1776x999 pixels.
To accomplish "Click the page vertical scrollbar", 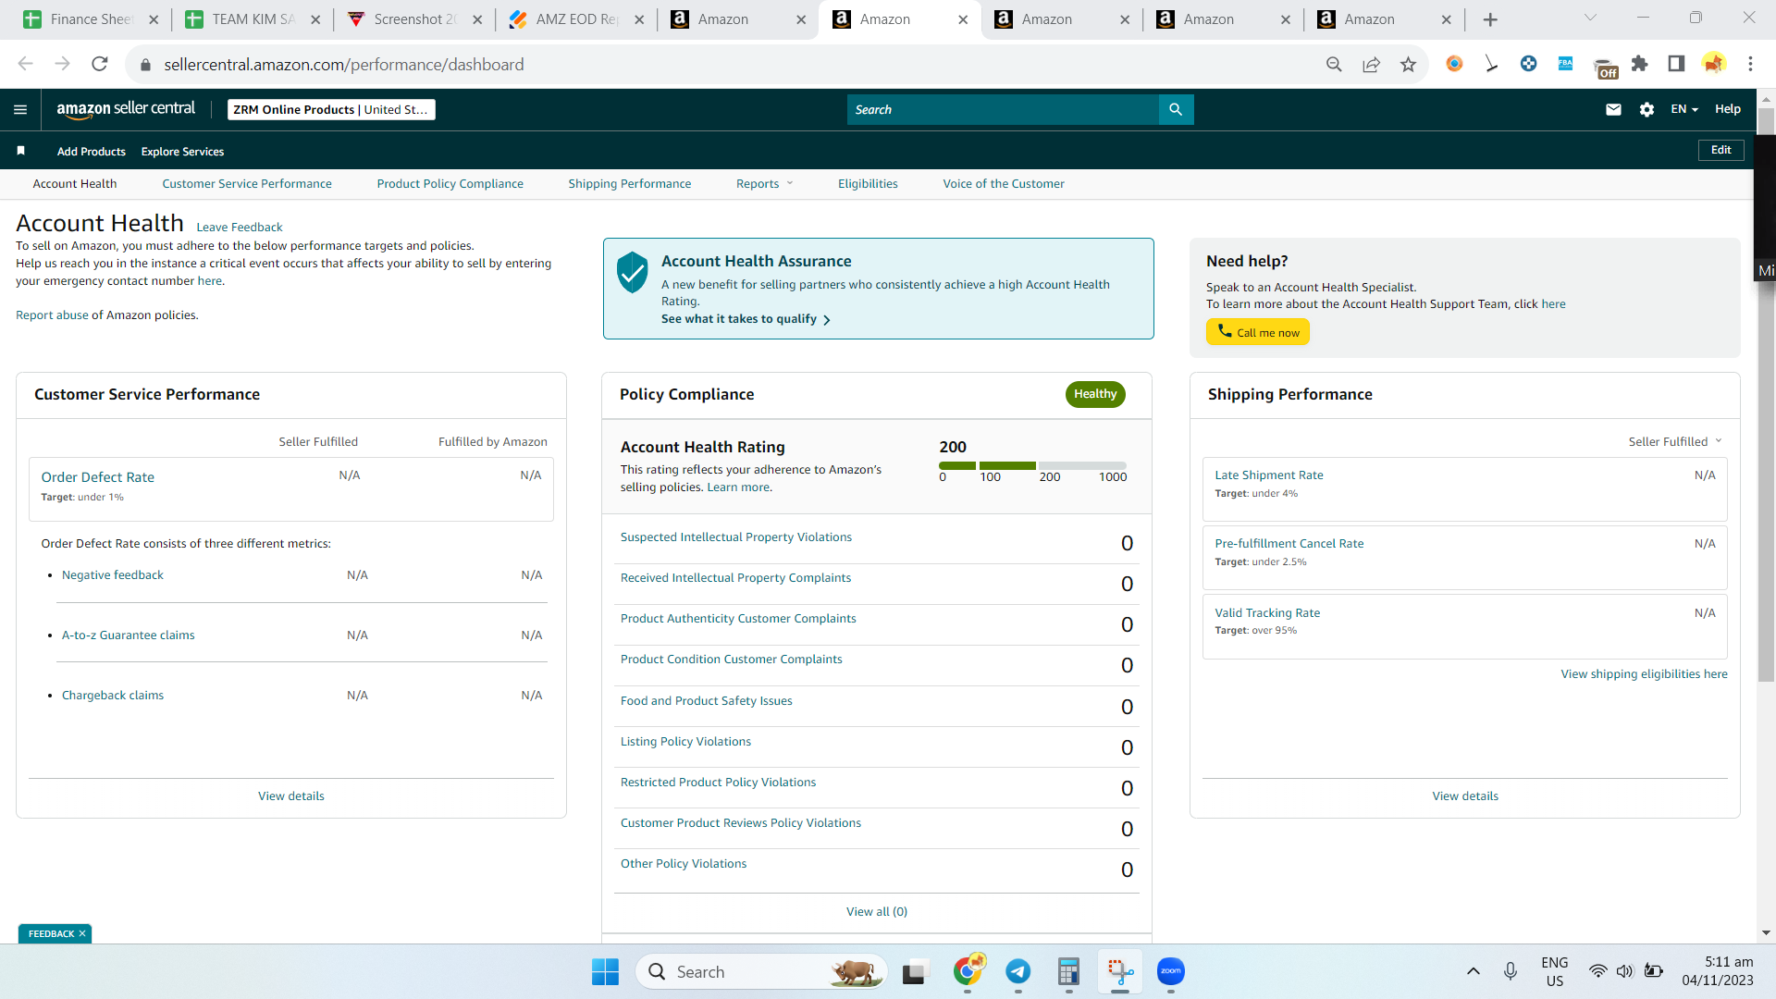I will point(1766,394).
